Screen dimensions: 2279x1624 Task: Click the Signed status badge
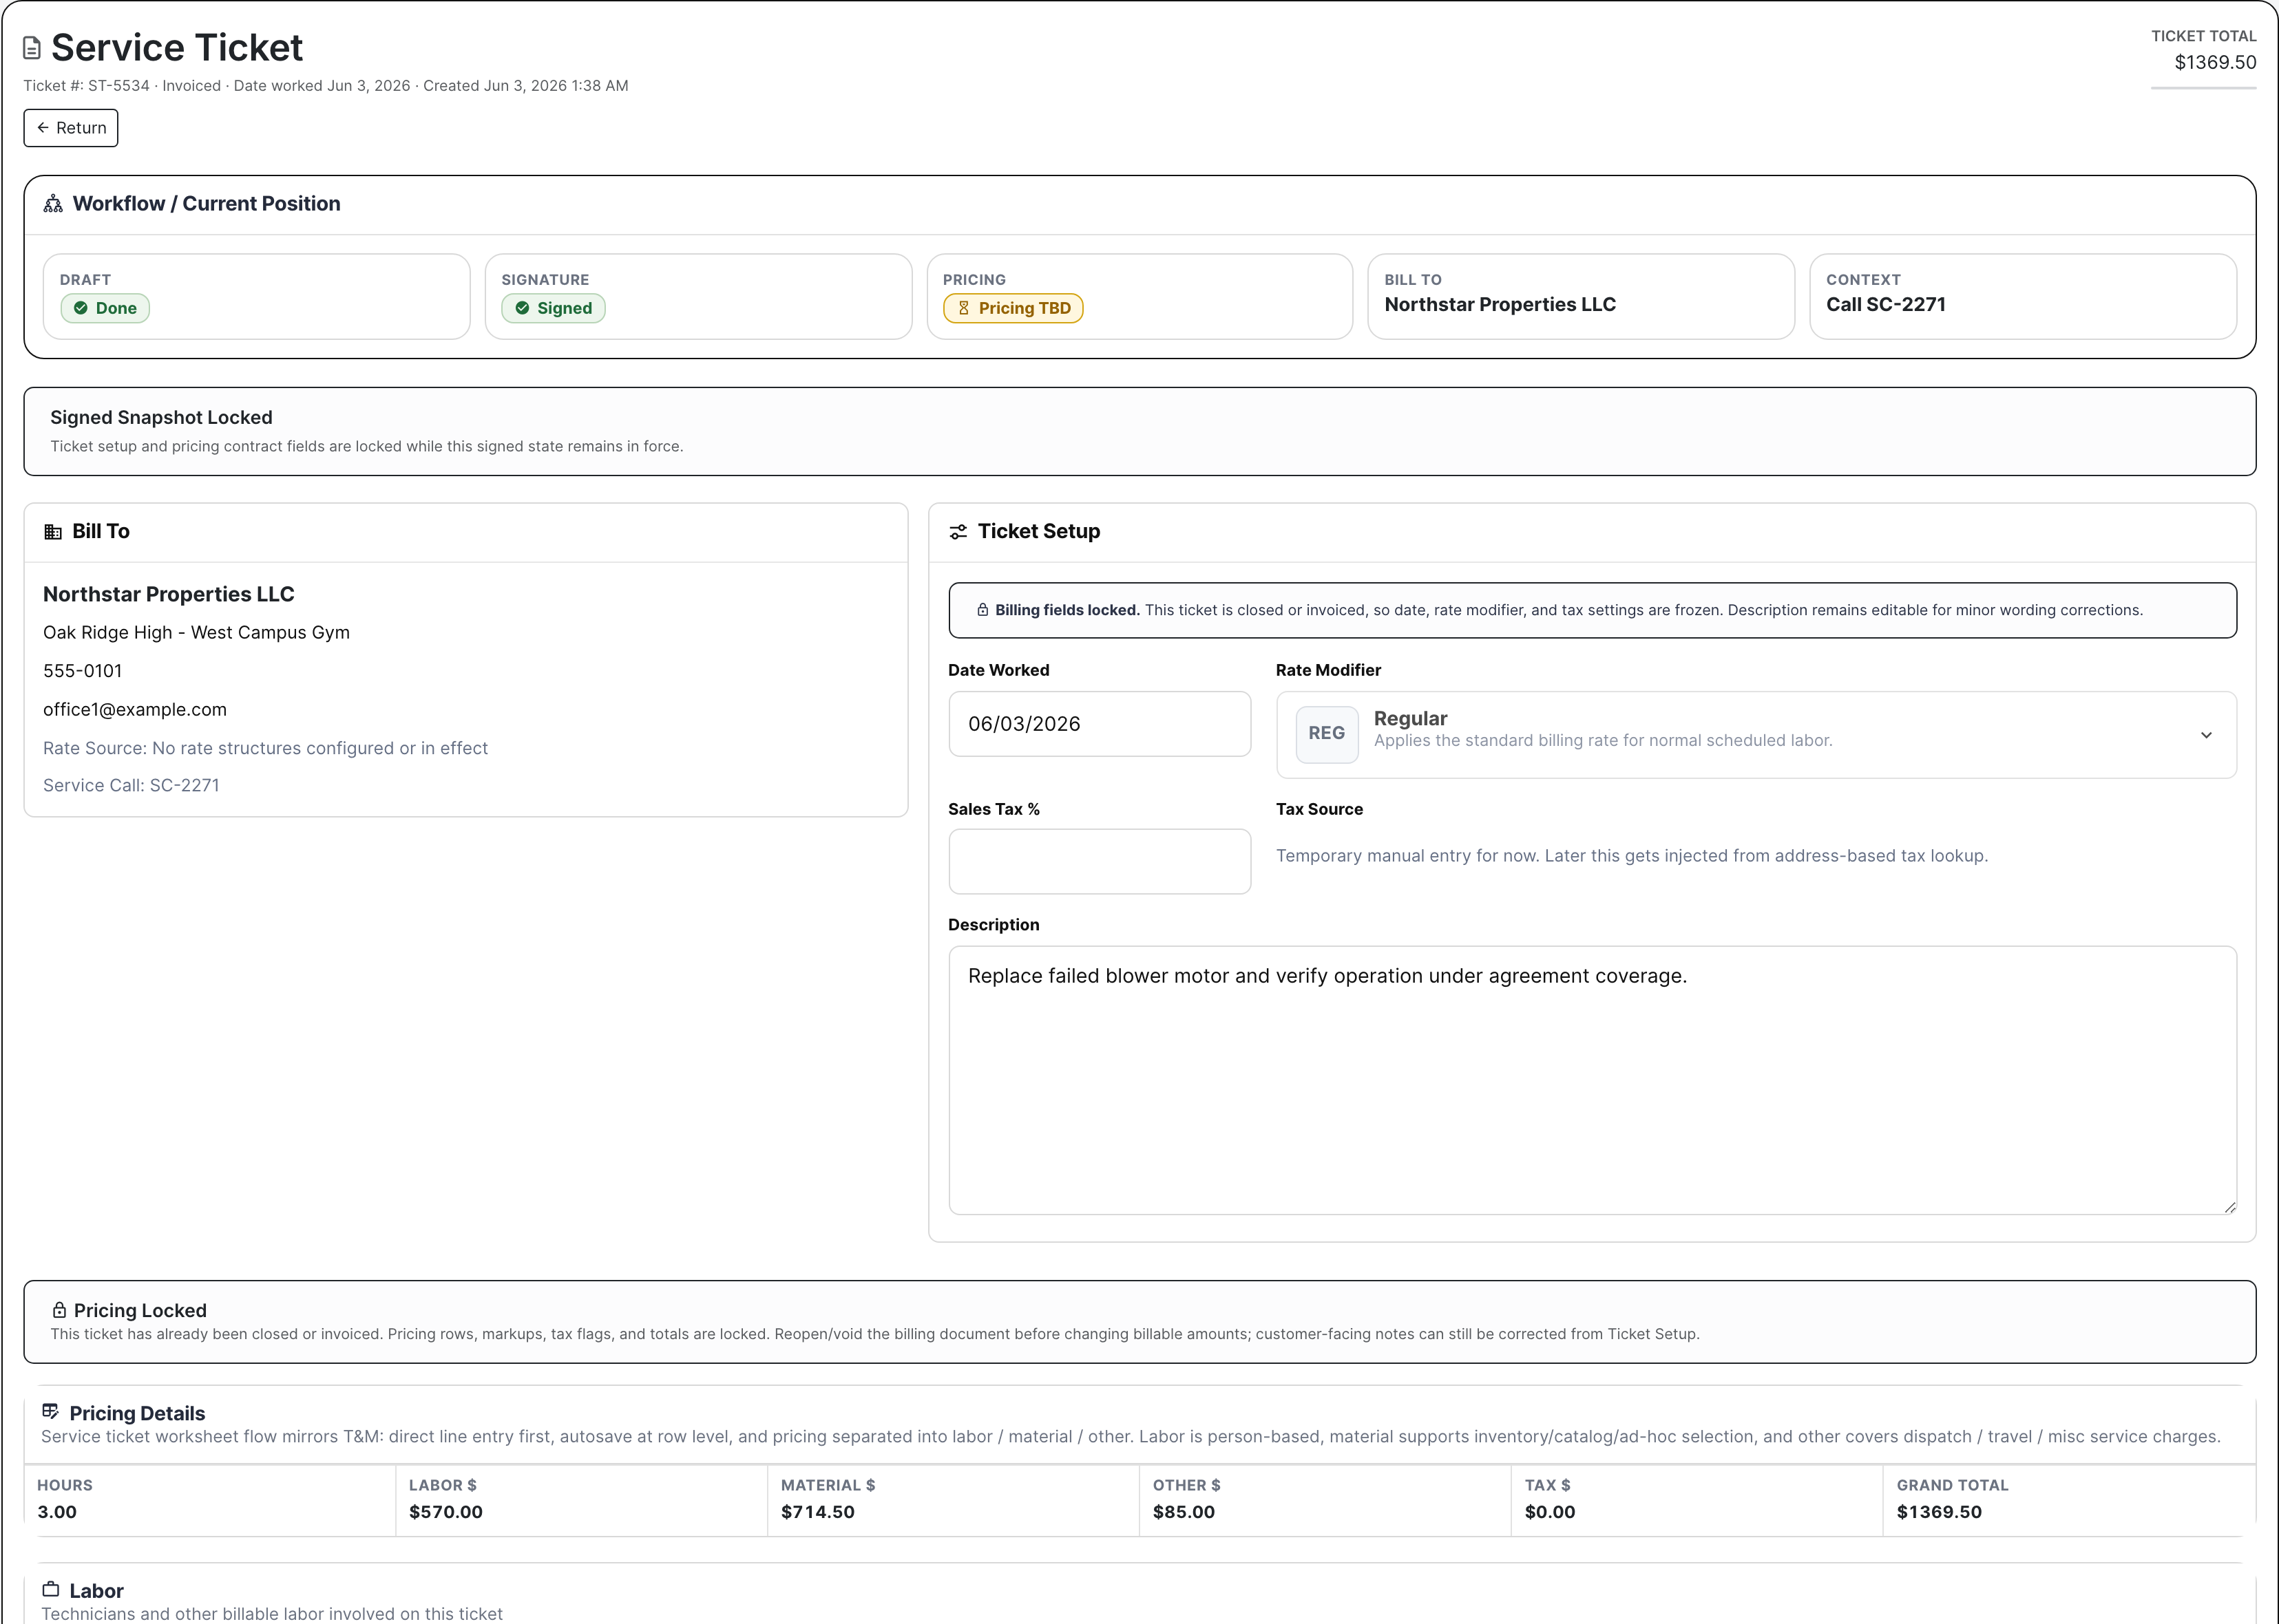(554, 308)
